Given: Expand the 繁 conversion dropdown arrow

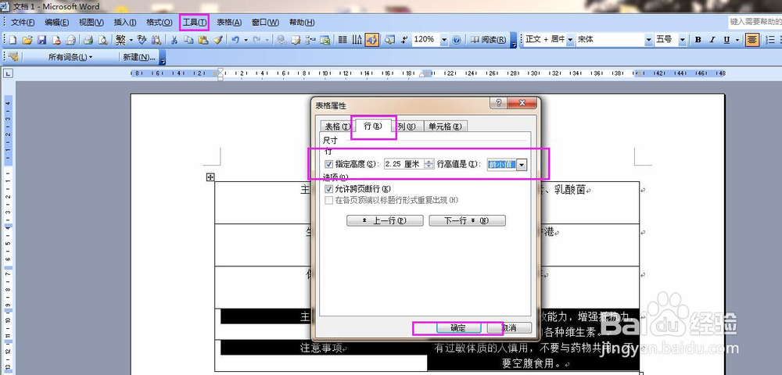Looking at the screenshot, I should pyautogui.click(x=131, y=40).
